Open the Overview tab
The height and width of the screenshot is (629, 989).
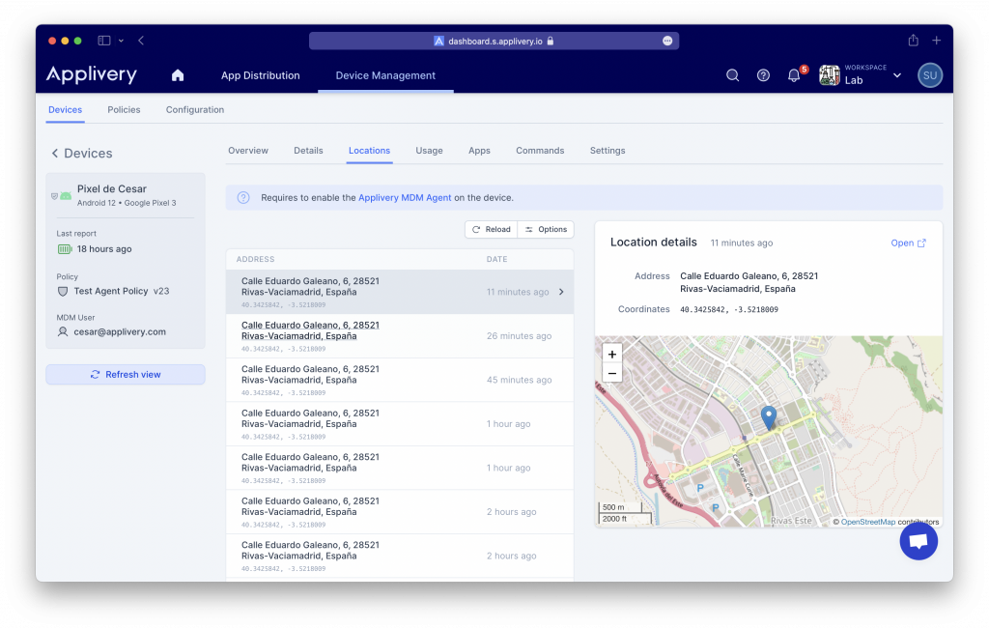248,151
